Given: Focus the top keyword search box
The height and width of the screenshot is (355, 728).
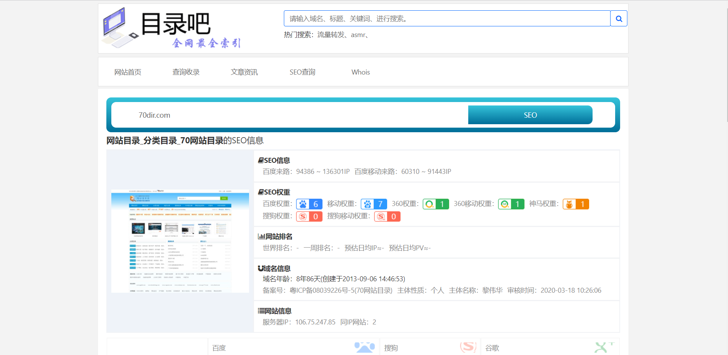Looking at the screenshot, I should coord(447,18).
